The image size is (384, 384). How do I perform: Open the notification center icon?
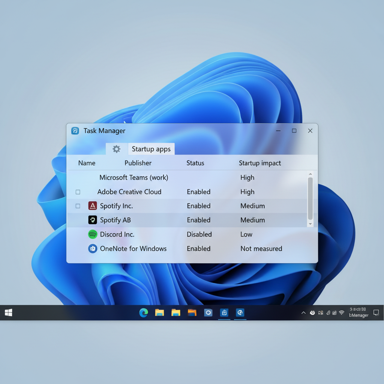pyautogui.click(x=376, y=313)
